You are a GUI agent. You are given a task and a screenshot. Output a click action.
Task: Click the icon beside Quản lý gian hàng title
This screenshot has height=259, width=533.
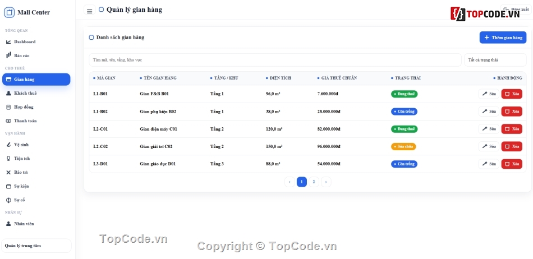click(x=102, y=10)
